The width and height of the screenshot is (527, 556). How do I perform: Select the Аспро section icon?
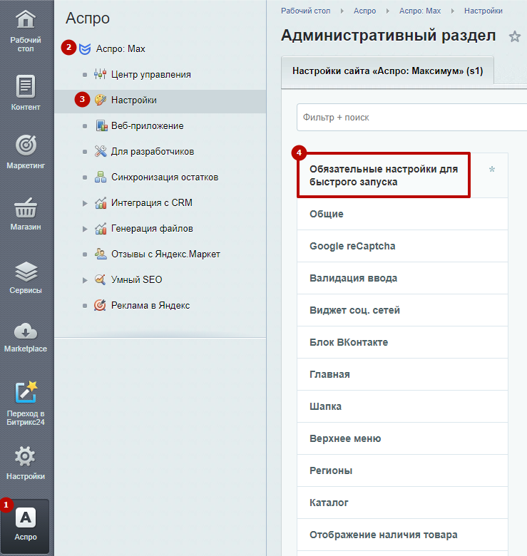(26, 518)
